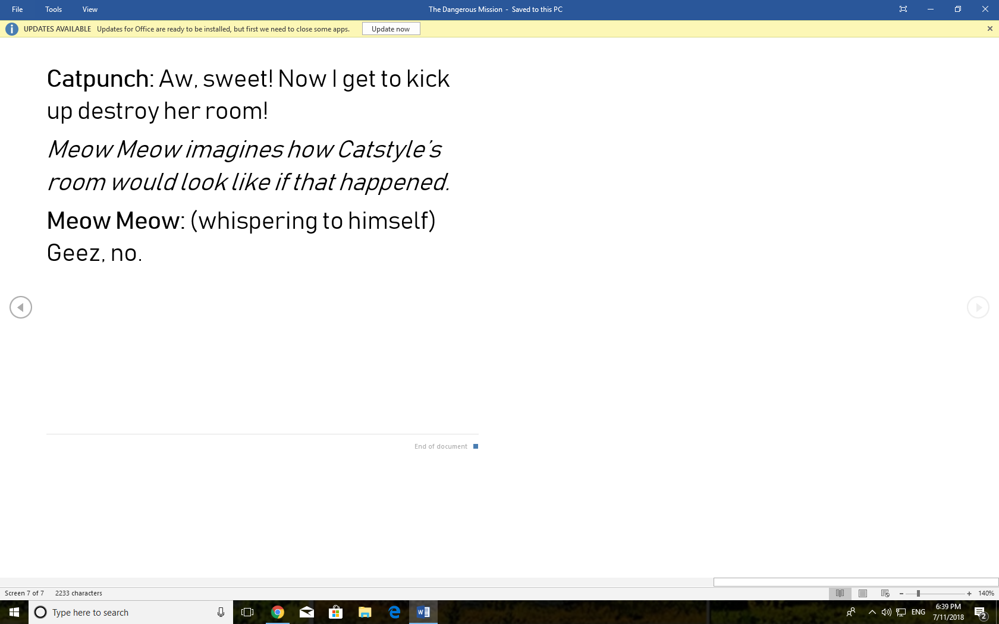The height and width of the screenshot is (624, 999).
Task: Switch to Read Mode view icon
Action: pyautogui.click(x=840, y=593)
